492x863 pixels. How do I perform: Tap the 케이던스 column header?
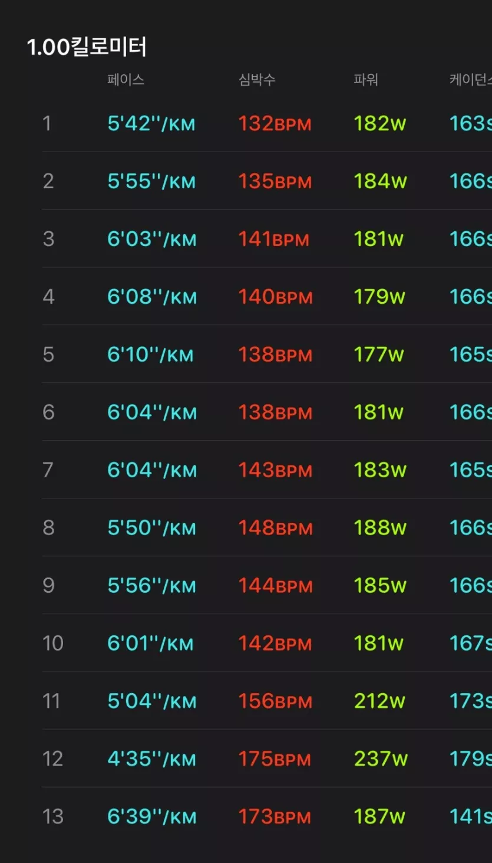(470, 80)
